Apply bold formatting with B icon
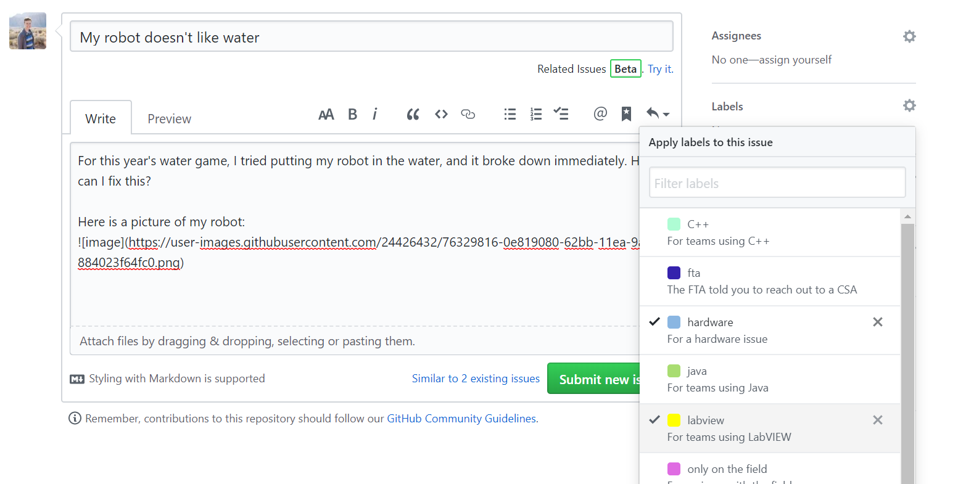Image resolution: width=958 pixels, height=484 pixels. (x=353, y=114)
